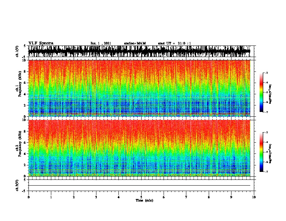Click inside the ch.1 spectrogram panel
Image resolution: width=286 pixels, height=221 pixels.
139,88
